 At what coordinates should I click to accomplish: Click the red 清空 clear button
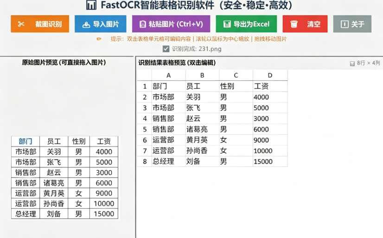tap(305, 24)
